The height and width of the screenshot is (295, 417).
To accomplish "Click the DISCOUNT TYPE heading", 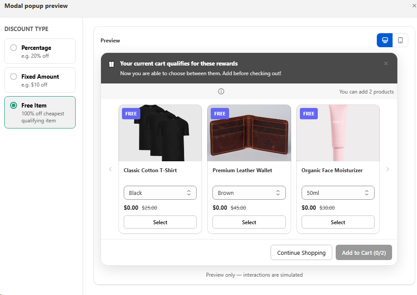I will [x=26, y=29].
